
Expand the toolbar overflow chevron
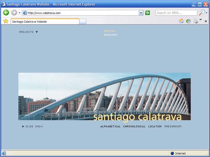[201, 20]
